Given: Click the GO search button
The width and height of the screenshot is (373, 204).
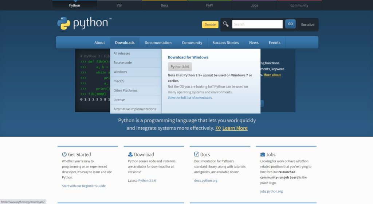Looking at the screenshot, I should (x=290, y=24).
